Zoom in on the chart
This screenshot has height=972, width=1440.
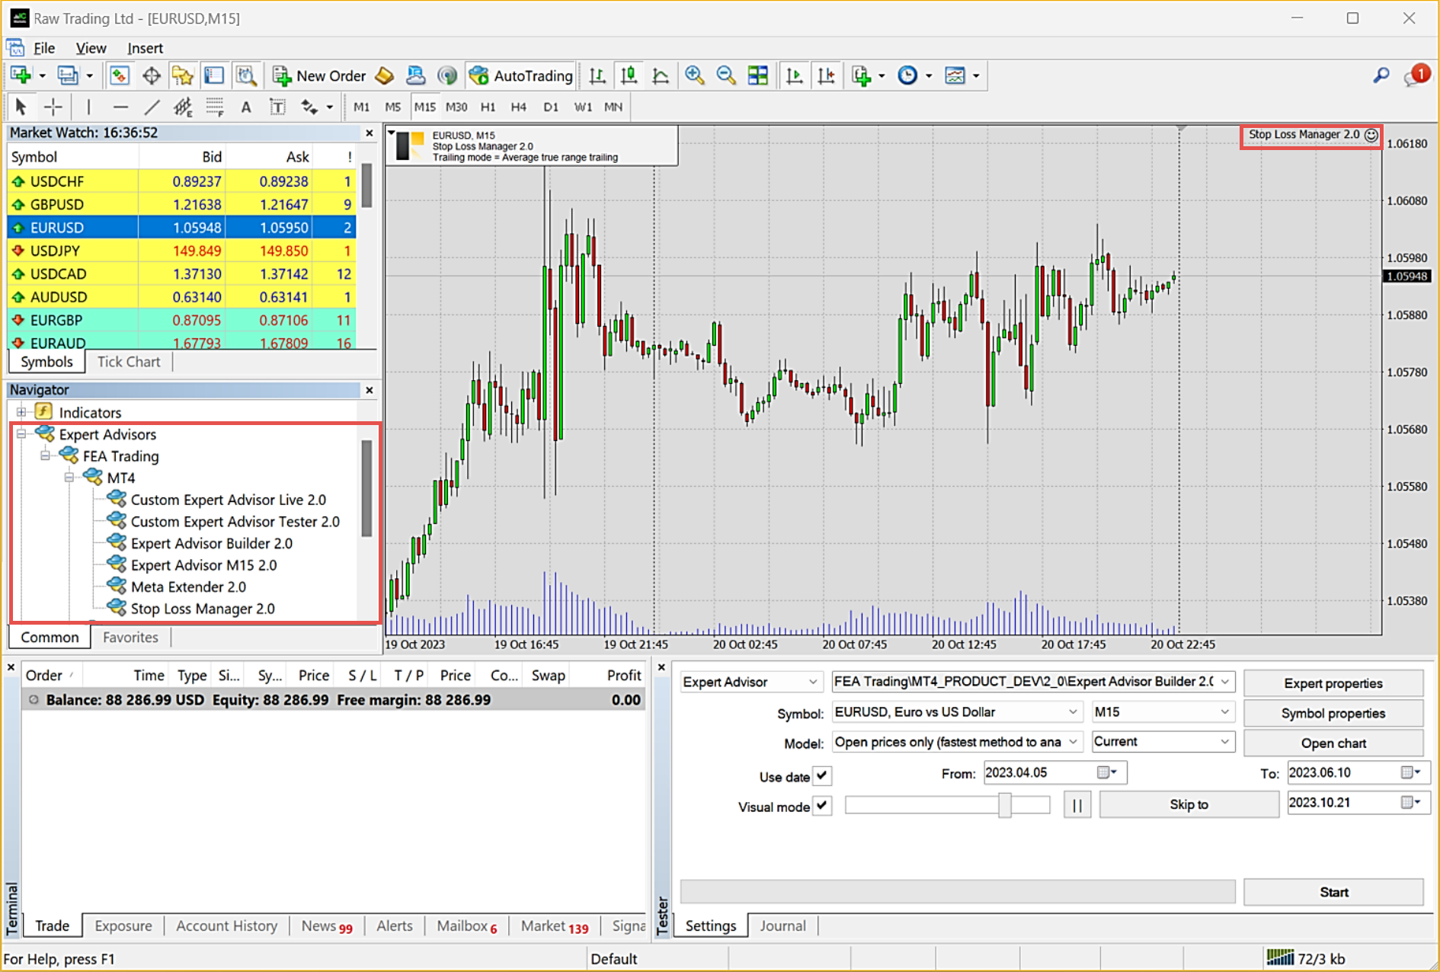point(694,75)
